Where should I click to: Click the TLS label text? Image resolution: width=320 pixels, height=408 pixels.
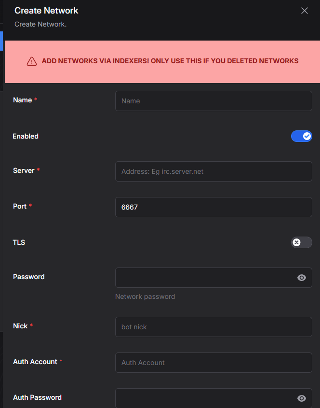tap(19, 242)
